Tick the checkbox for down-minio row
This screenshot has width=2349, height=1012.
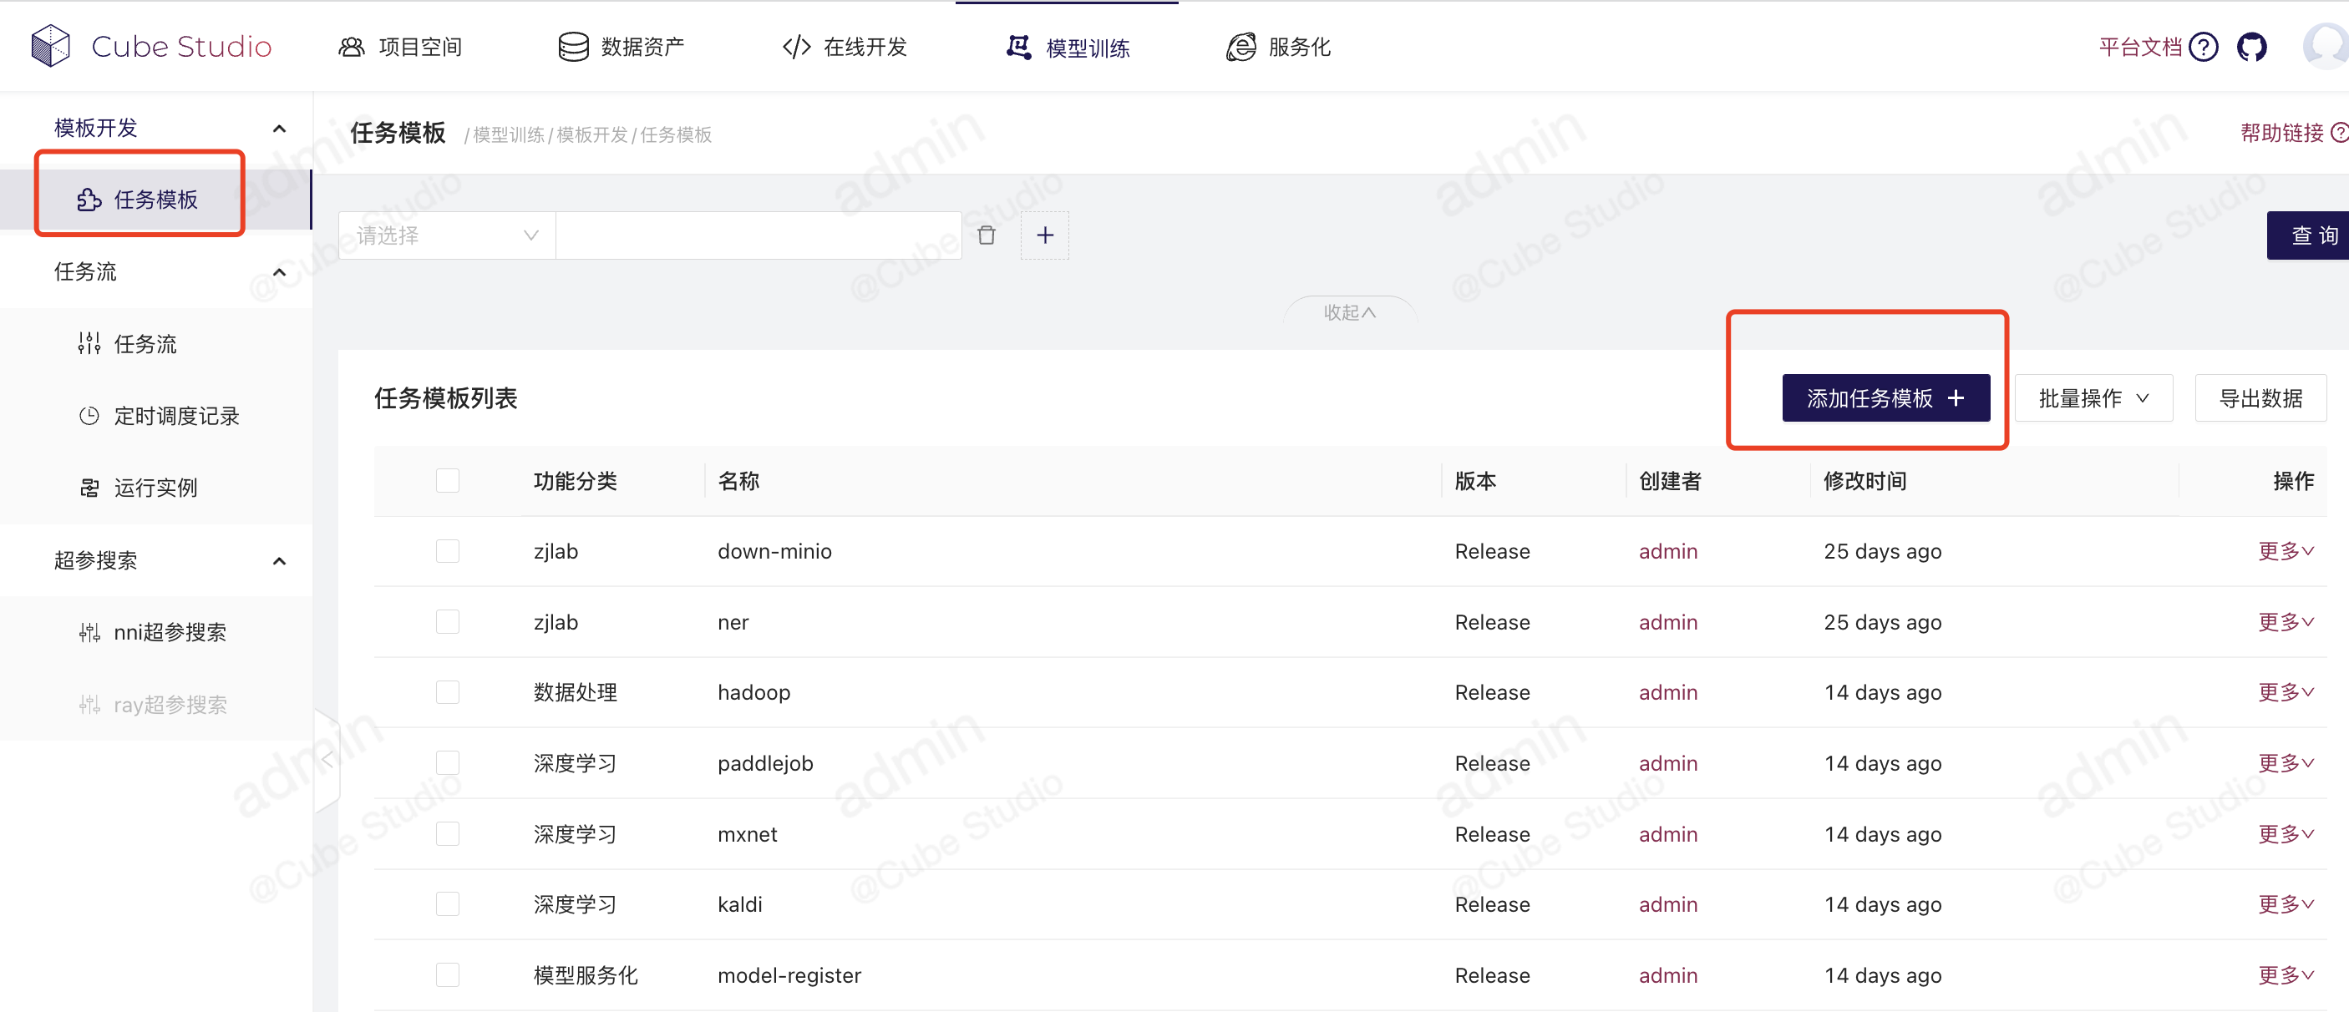pyautogui.click(x=447, y=551)
